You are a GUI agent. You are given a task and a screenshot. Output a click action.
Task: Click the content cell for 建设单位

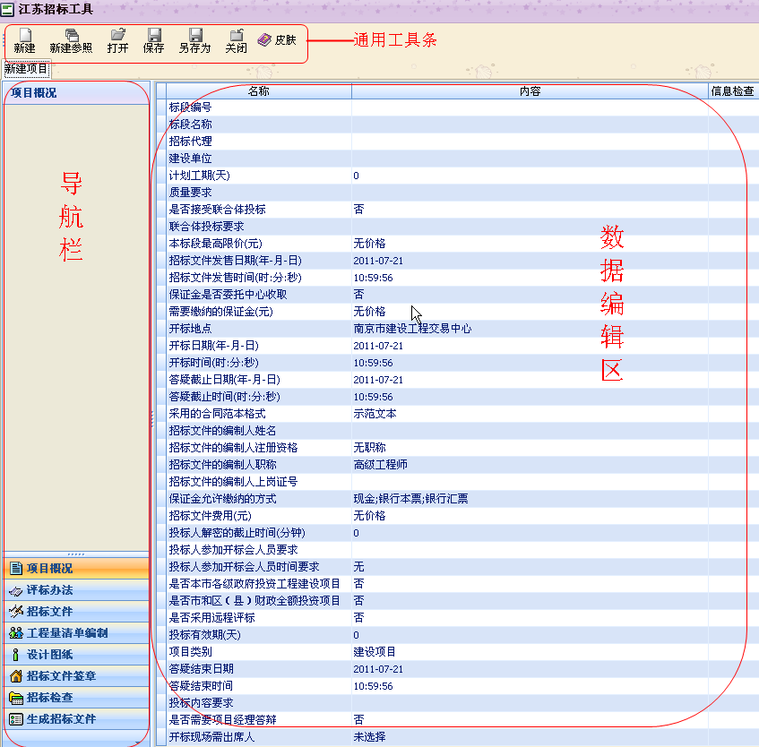pyautogui.click(x=530, y=159)
